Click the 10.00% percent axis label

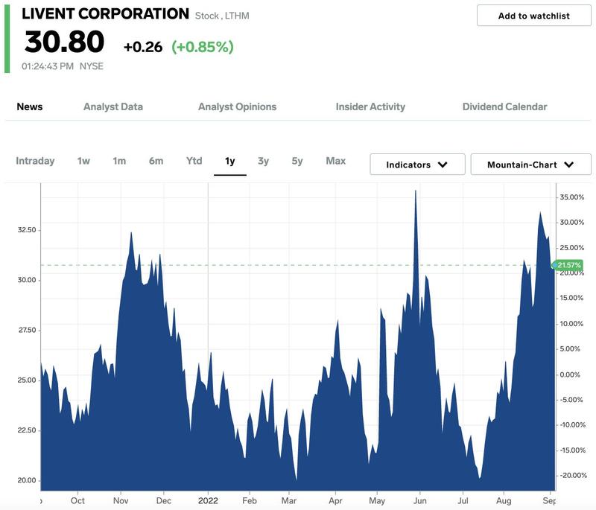coord(571,324)
